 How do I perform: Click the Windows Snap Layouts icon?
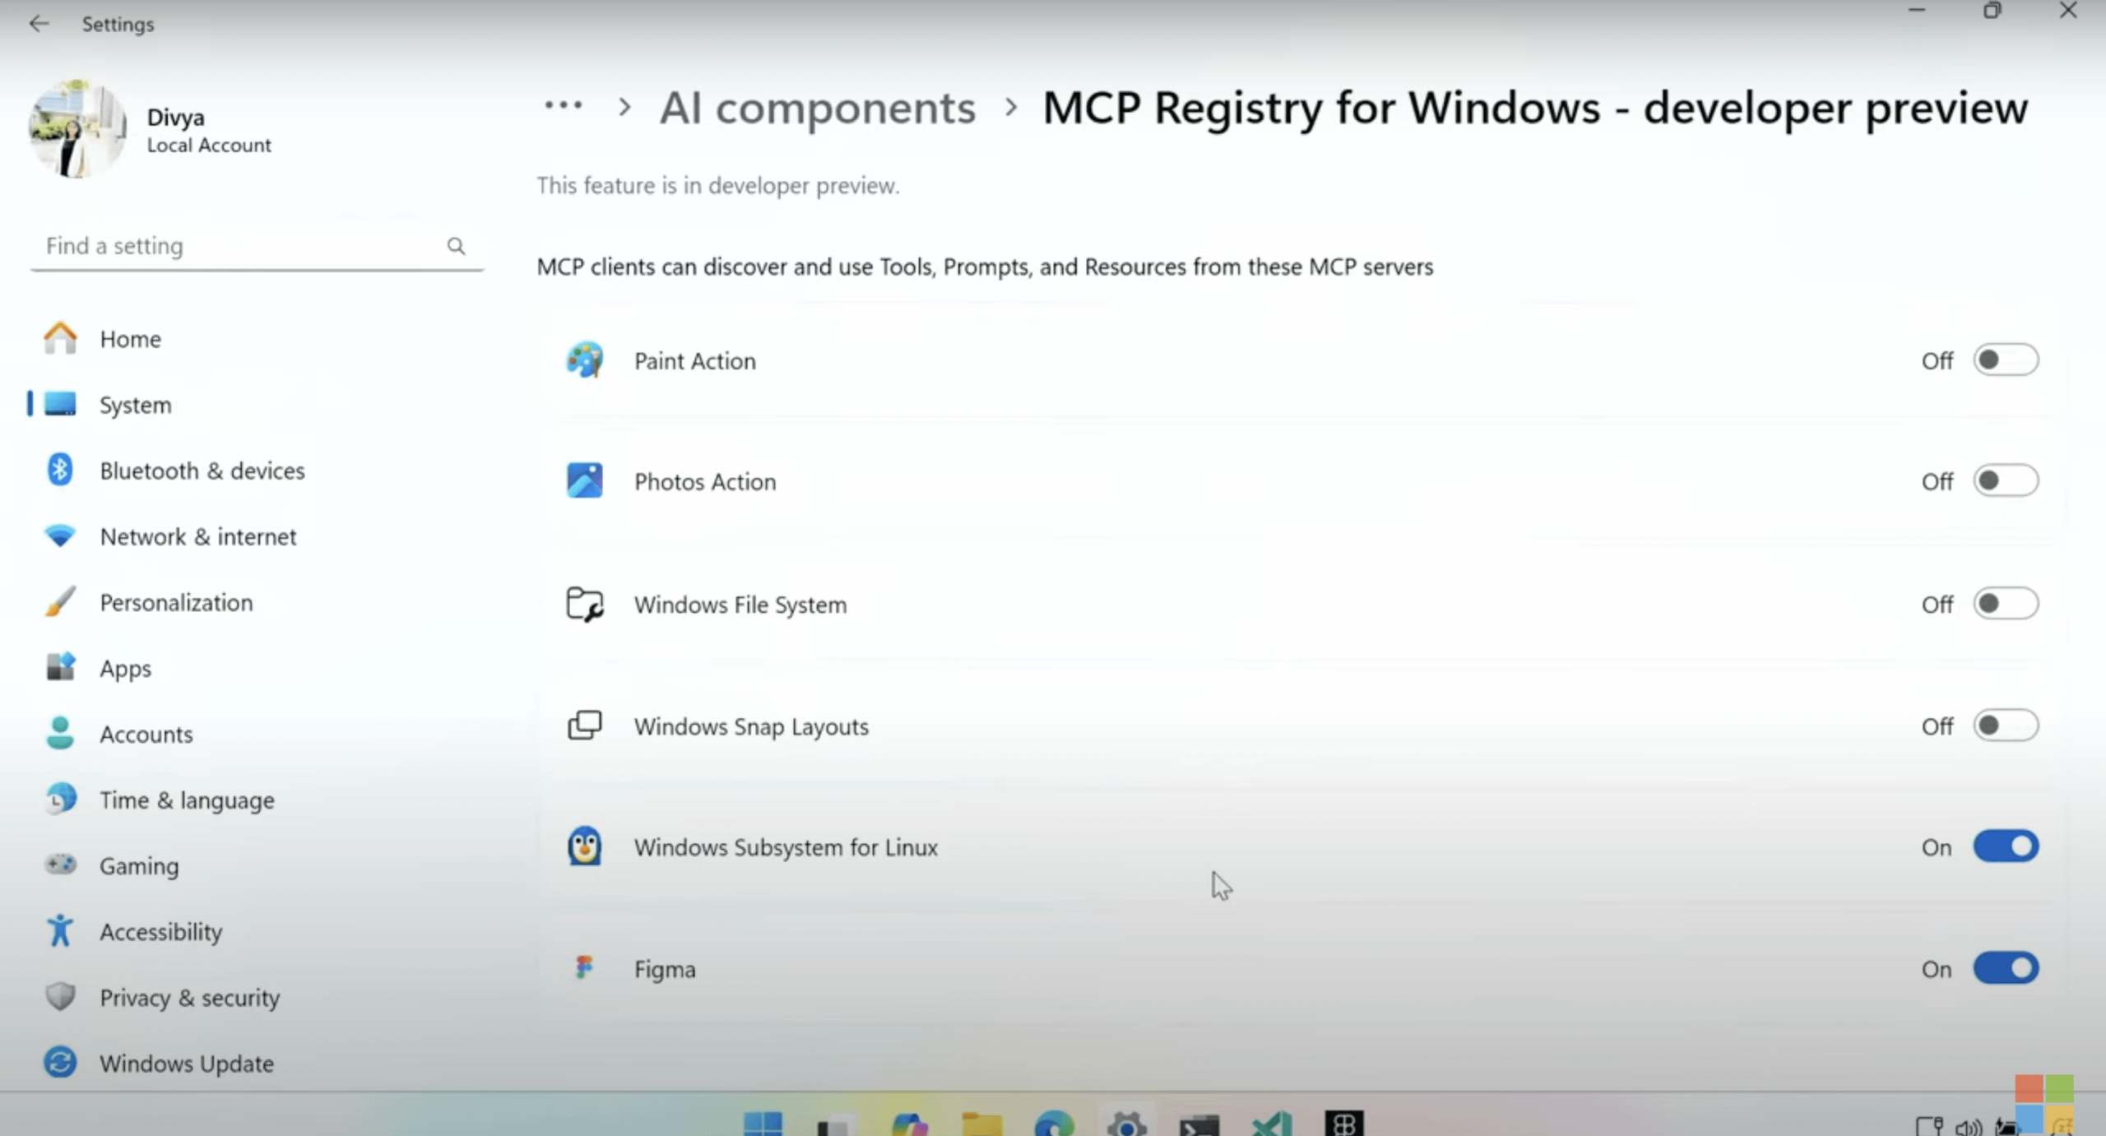click(x=585, y=726)
